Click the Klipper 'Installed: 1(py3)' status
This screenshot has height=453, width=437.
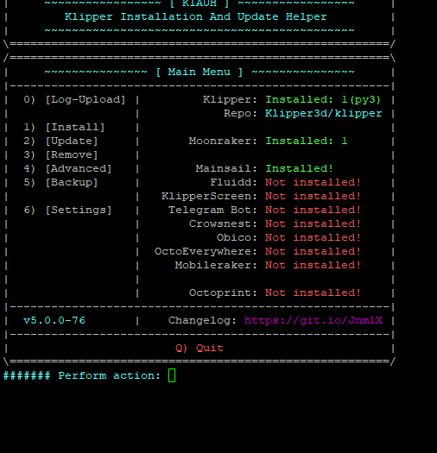tap(323, 100)
